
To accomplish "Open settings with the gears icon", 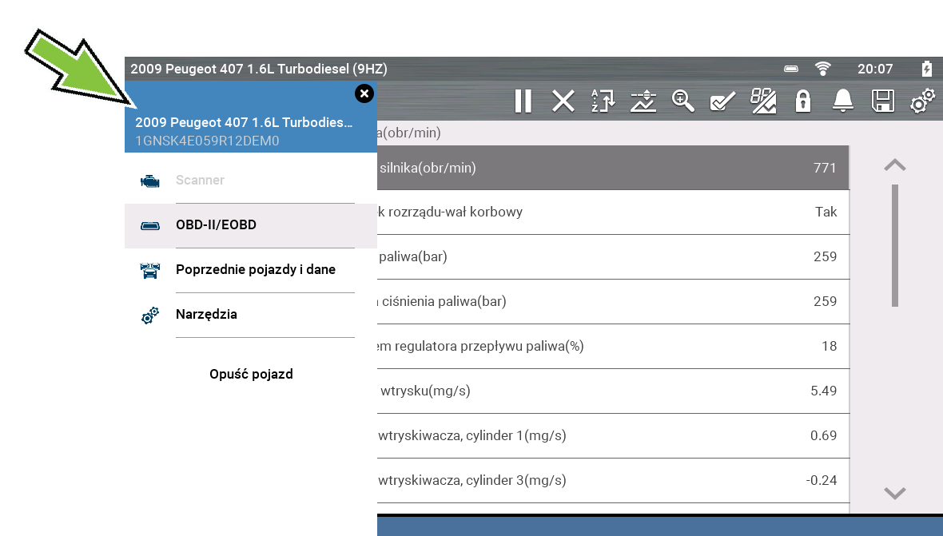I will coord(922,101).
